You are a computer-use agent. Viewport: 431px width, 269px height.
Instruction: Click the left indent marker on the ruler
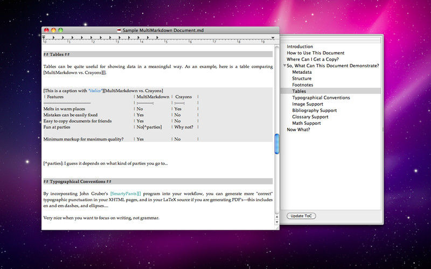(x=44, y=38)
